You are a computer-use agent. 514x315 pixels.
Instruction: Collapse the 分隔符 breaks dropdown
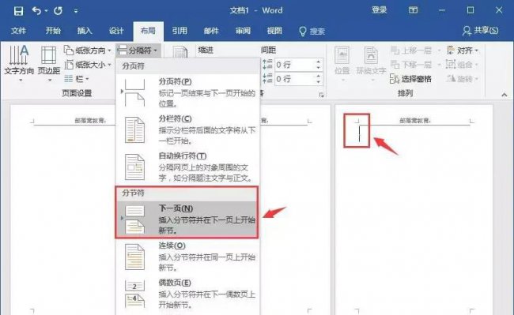(138, 51)
